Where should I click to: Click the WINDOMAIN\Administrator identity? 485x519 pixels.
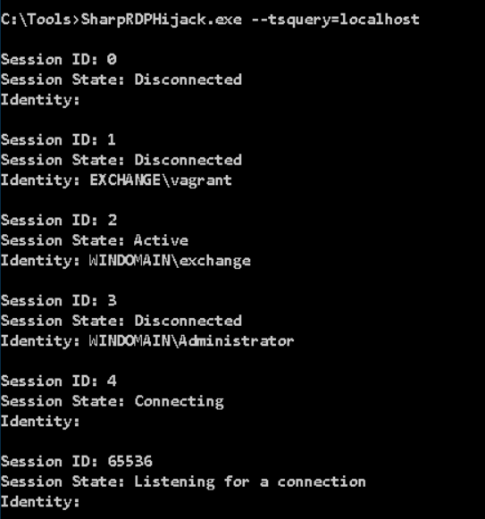[191, 341]
